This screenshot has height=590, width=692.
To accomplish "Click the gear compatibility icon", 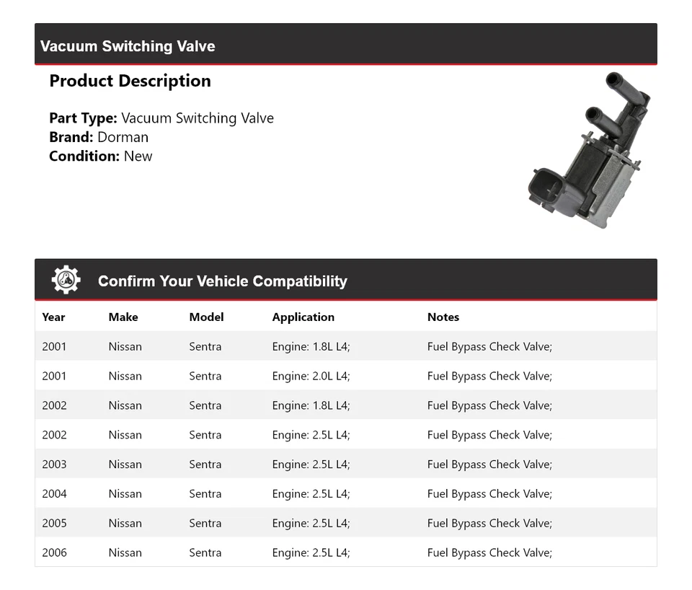I will point(66,280).
